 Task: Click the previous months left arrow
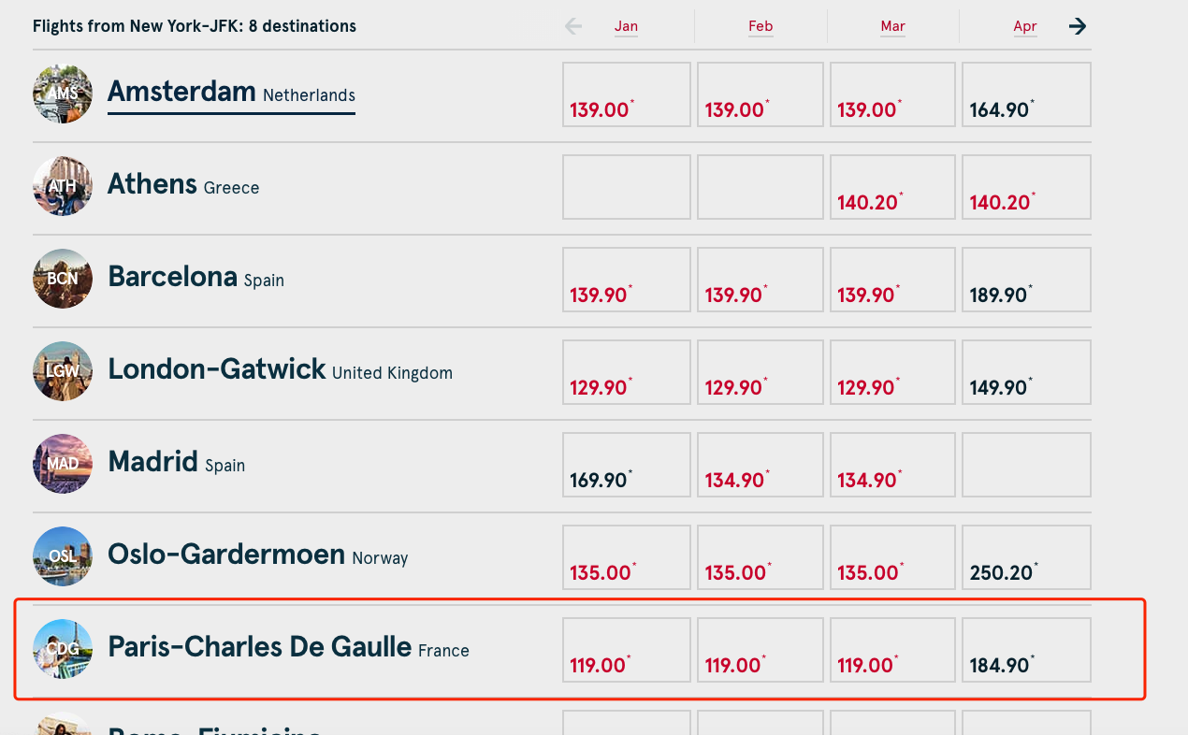[x=573, y=26]
